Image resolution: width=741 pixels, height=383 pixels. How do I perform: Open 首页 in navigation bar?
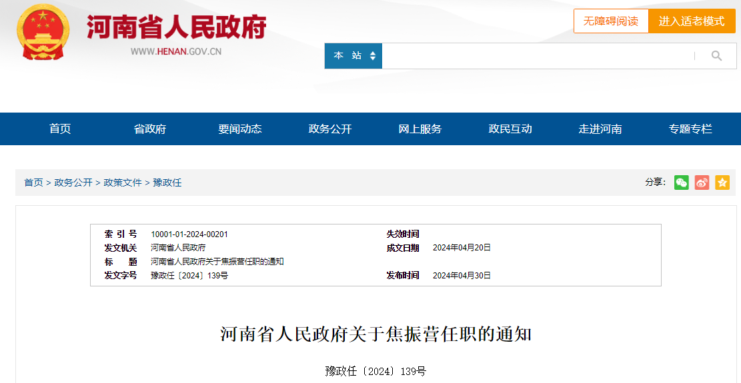point(60,129)
